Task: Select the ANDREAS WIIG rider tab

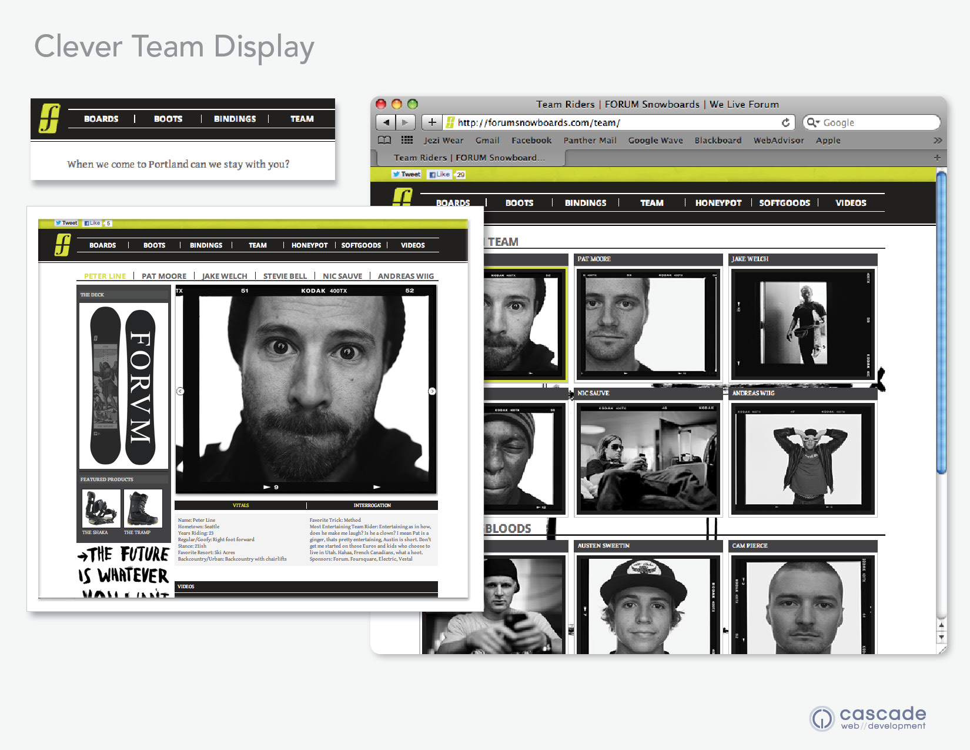Action: [406, 276]
